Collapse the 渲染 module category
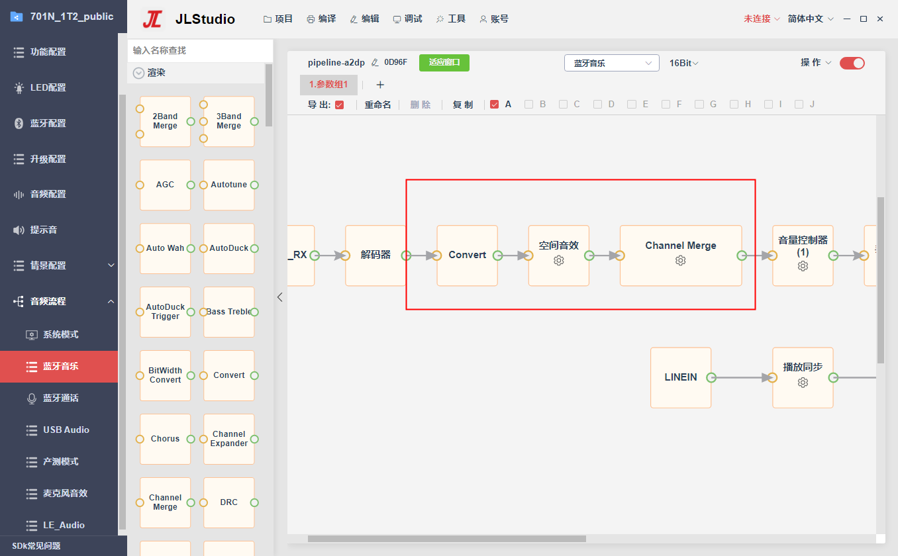The height and width of the screenshot is (556, 898). coord(138,73)
